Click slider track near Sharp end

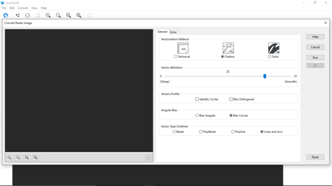167,76
